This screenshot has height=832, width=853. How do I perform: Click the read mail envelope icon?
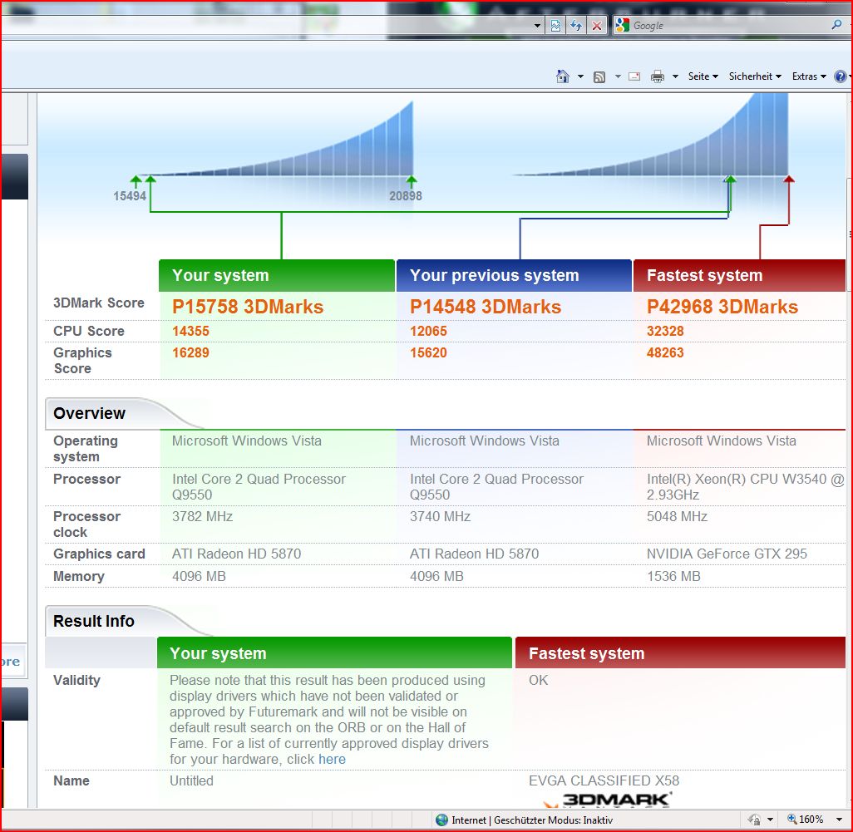tap(634, 76)
